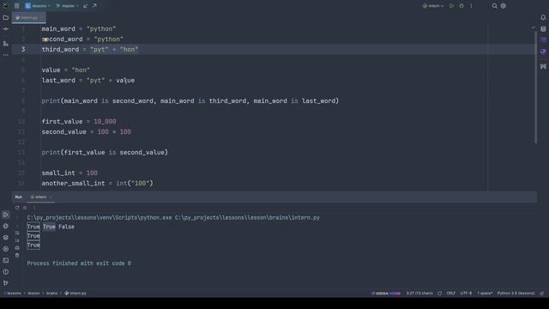Click the cursor position indicator in status bar
Screen dimensions: 549x309
pos(419,294)
